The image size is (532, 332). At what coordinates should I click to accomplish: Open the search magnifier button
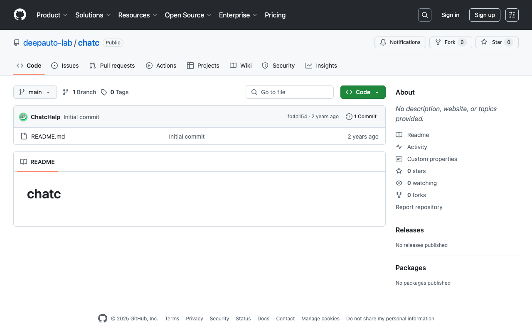point(425,15)
